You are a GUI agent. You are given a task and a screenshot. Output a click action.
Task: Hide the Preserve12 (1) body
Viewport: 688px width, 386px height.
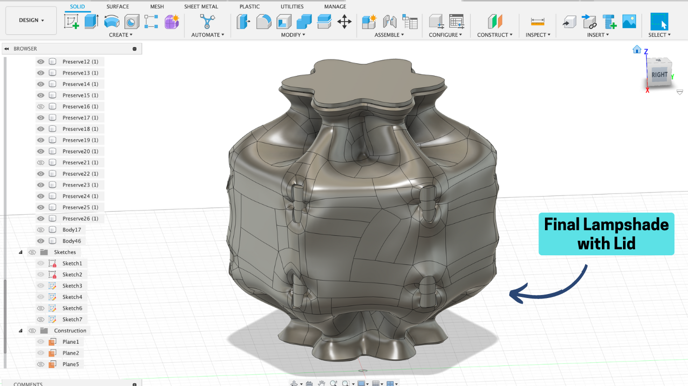pos(41,62)
